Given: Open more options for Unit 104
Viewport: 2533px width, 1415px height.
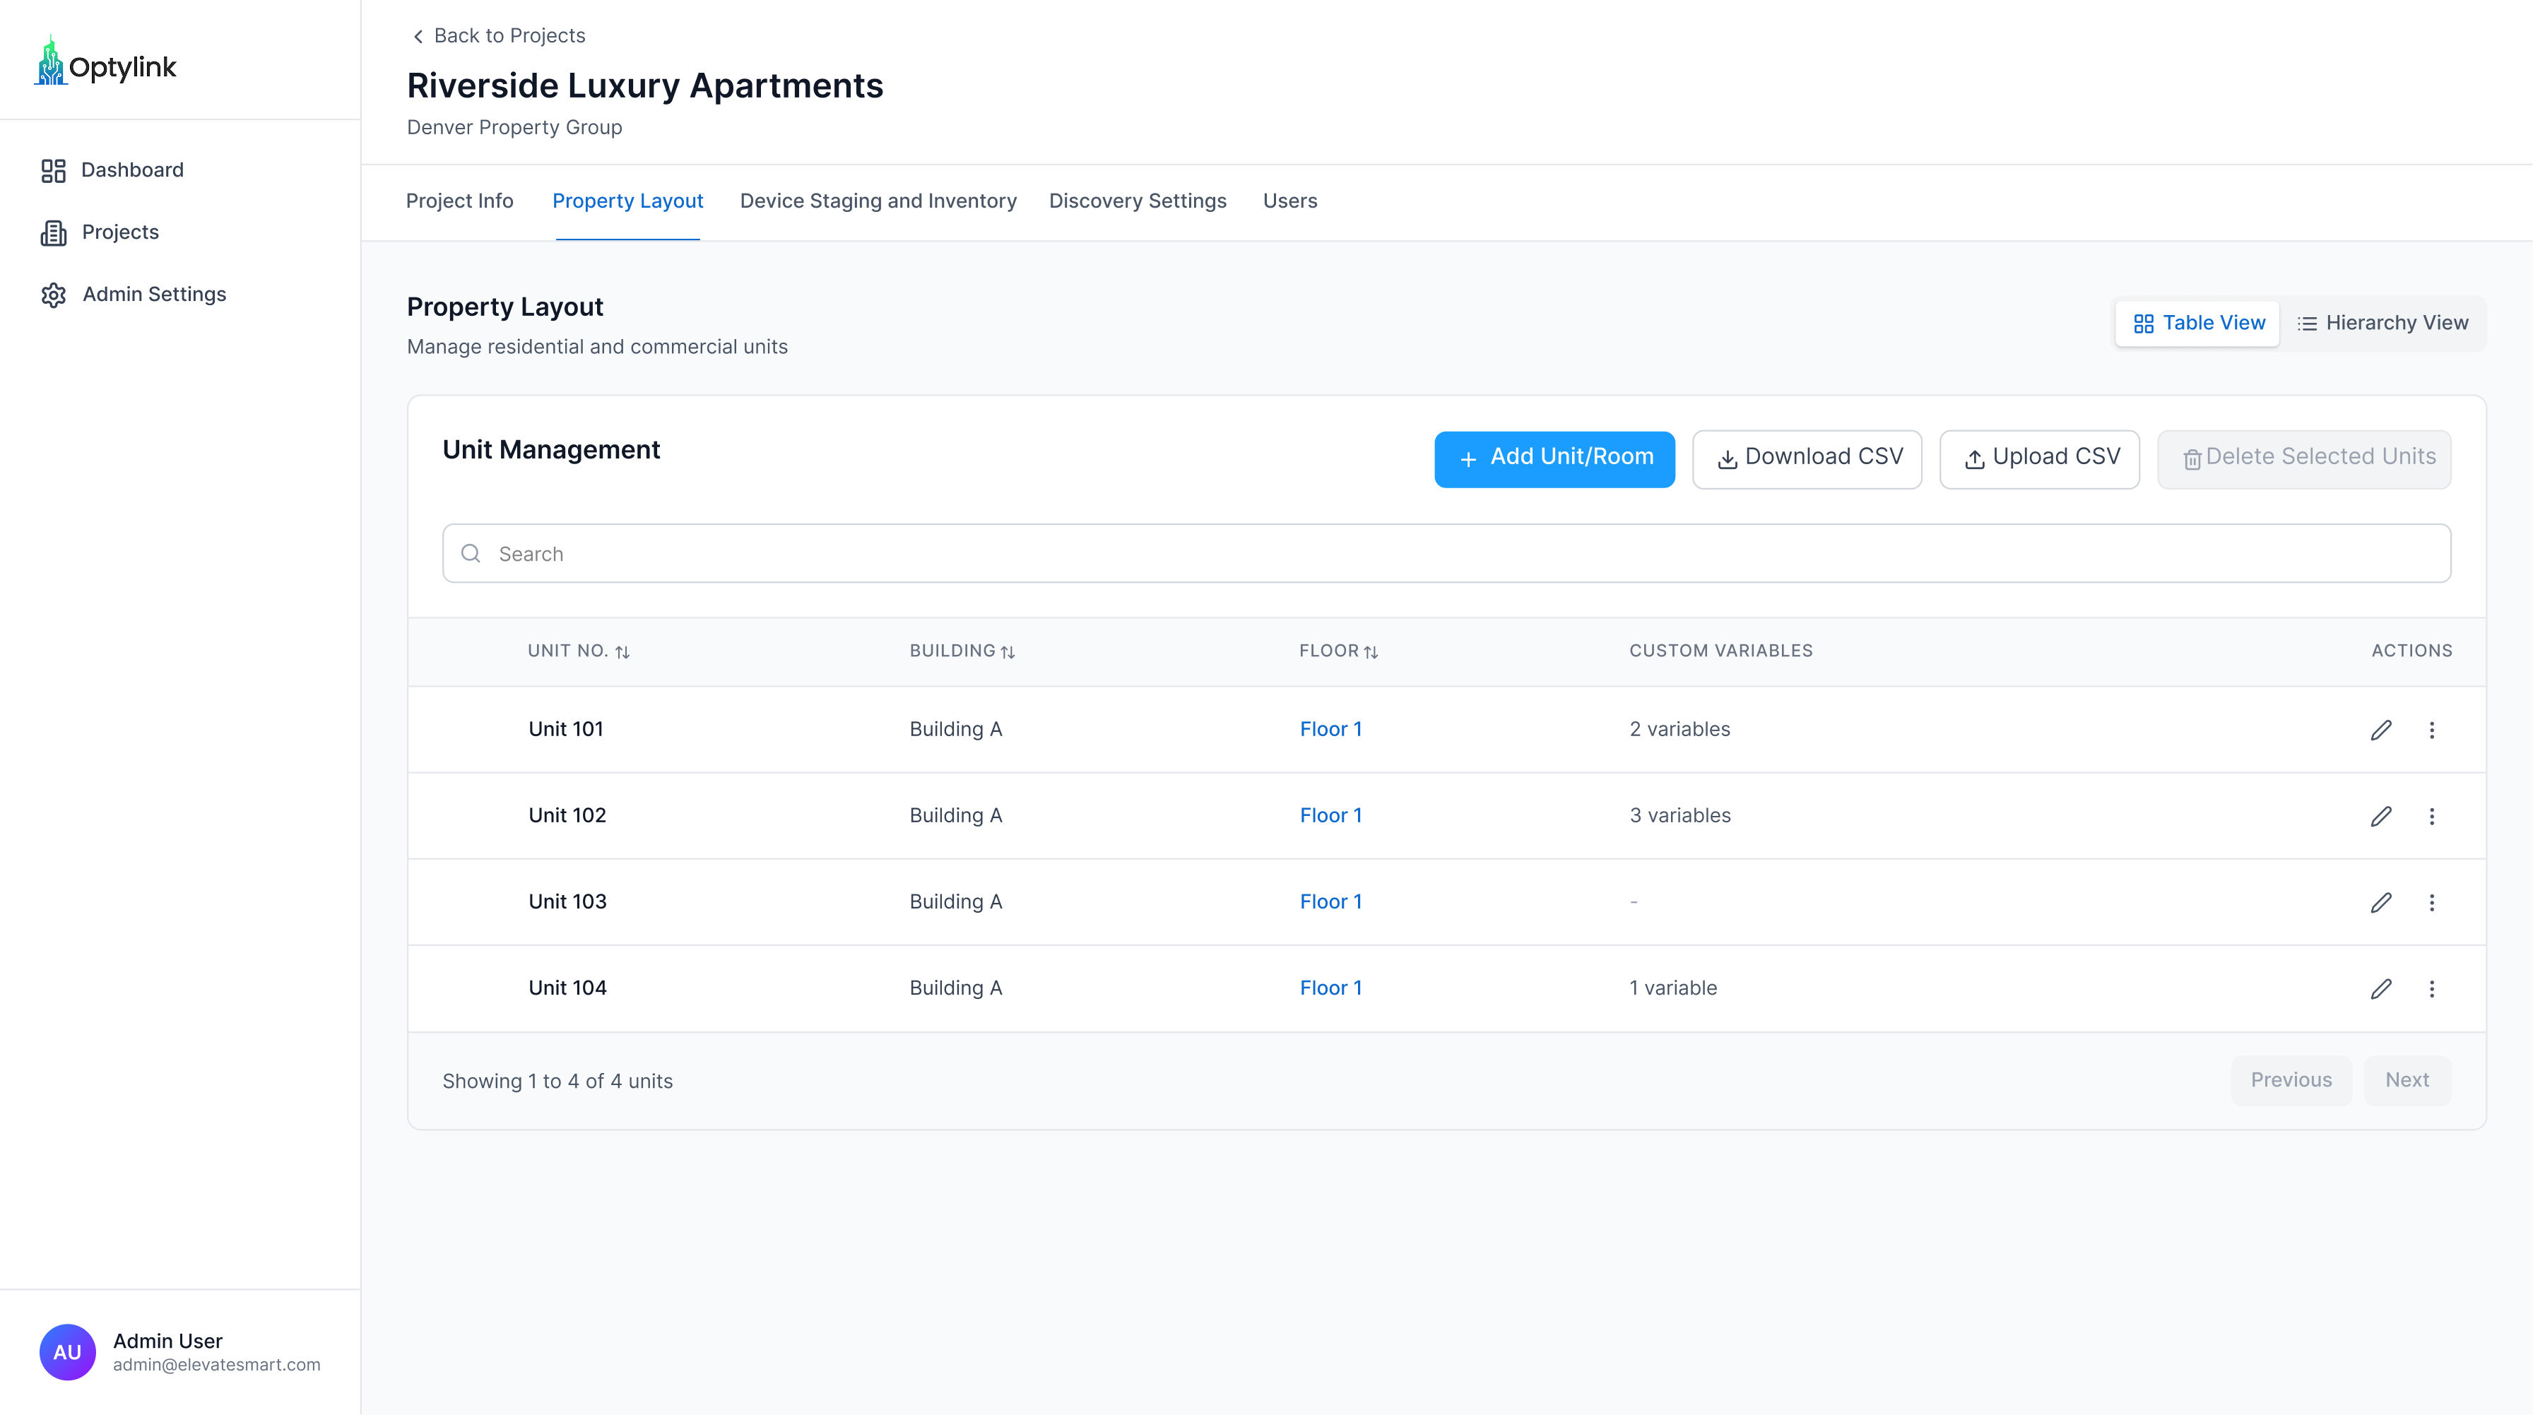Looking at the screenshot, I should (2432, 989).
